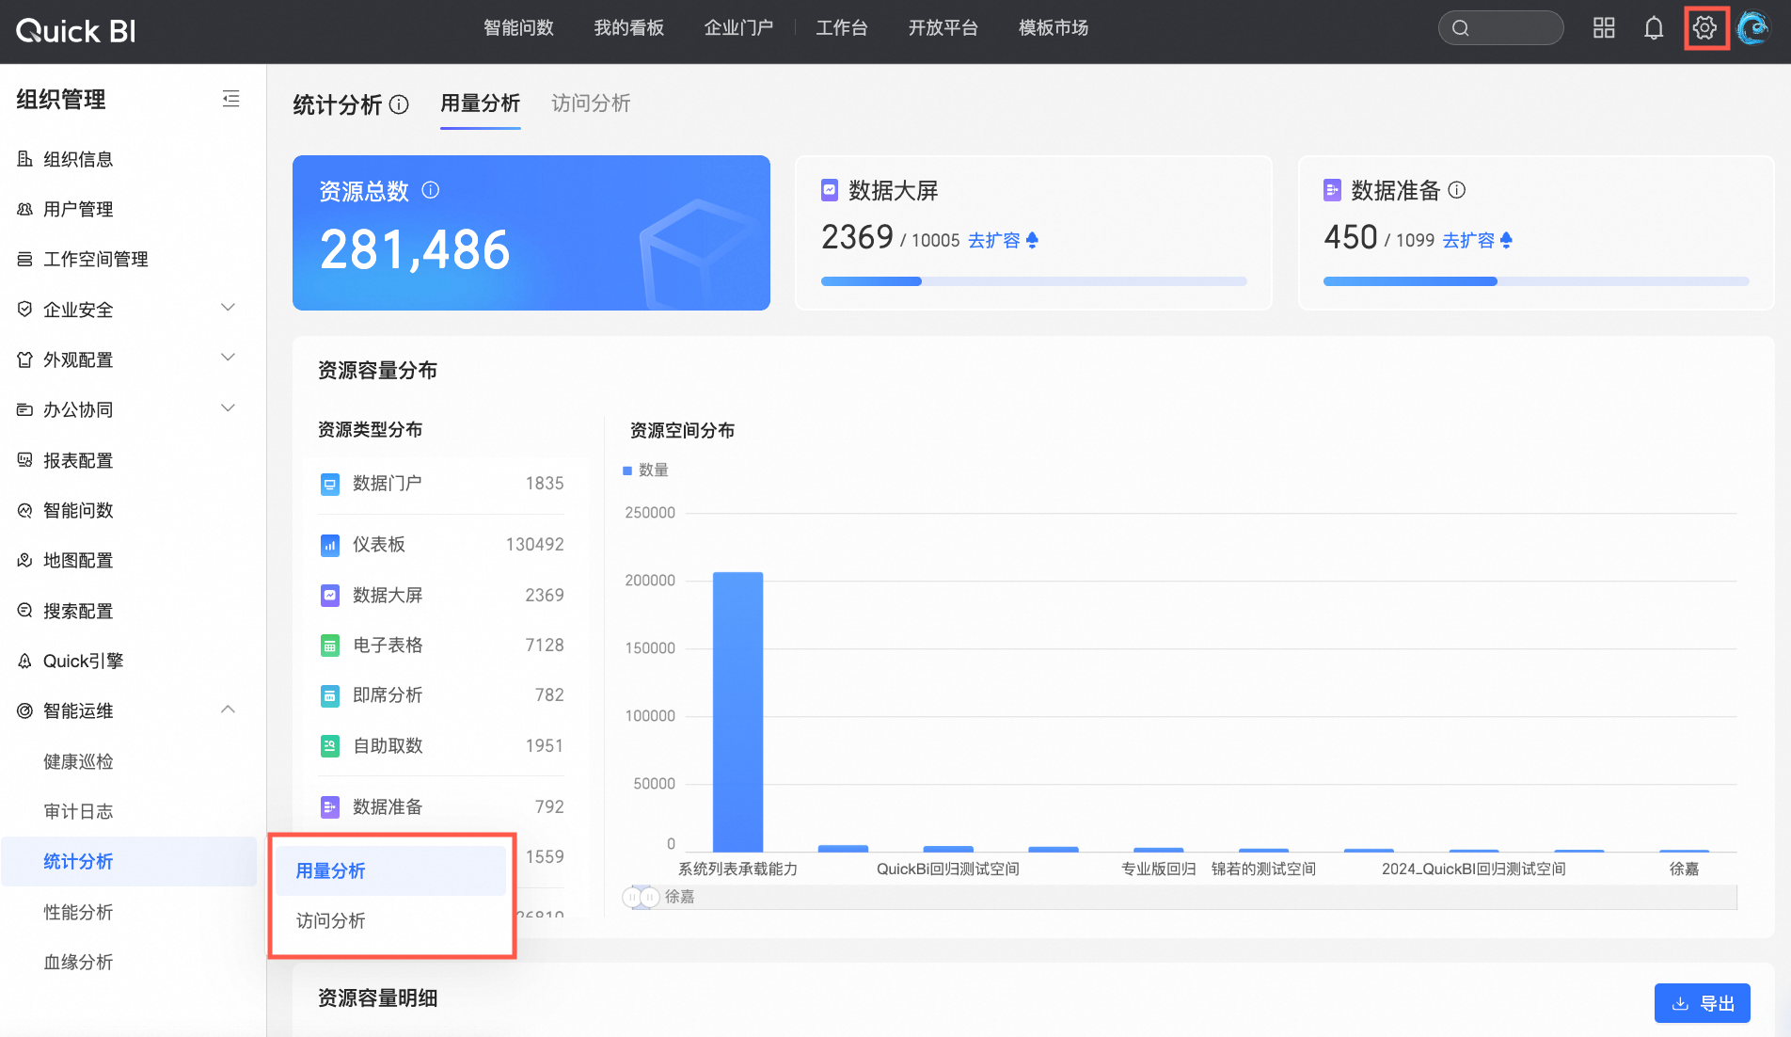Image resolution: width=1791 pixels, height=1037 pixels.
Task: Click the 电子表格 resource type icon
Action: (x=330, y=646)
